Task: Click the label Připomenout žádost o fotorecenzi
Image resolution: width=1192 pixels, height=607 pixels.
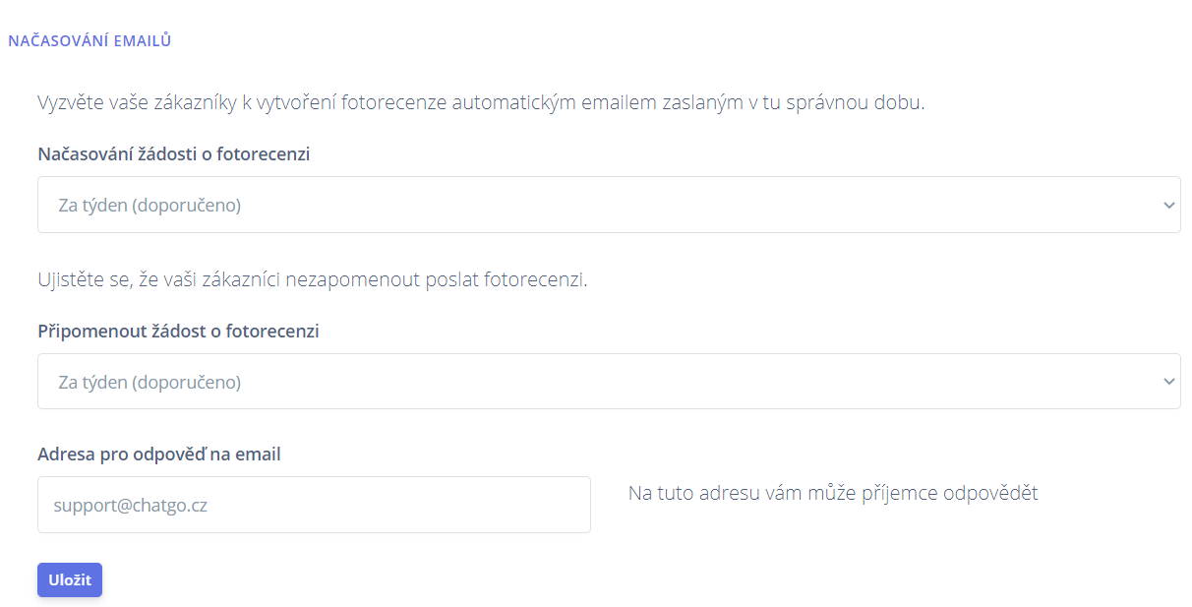Action: 178,332
